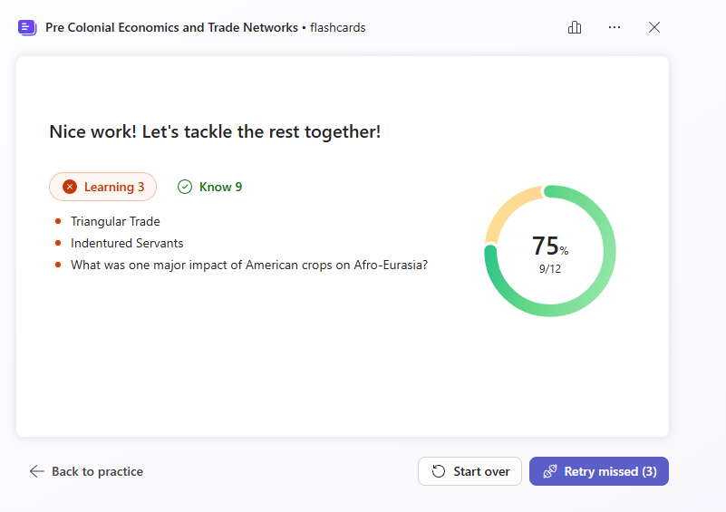726x512 pixels.
Task: Open the American crops question card
Action: 249,266
